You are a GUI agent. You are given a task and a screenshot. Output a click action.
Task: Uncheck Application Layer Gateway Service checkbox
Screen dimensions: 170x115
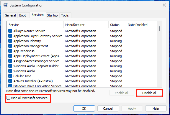click(10, 36)
